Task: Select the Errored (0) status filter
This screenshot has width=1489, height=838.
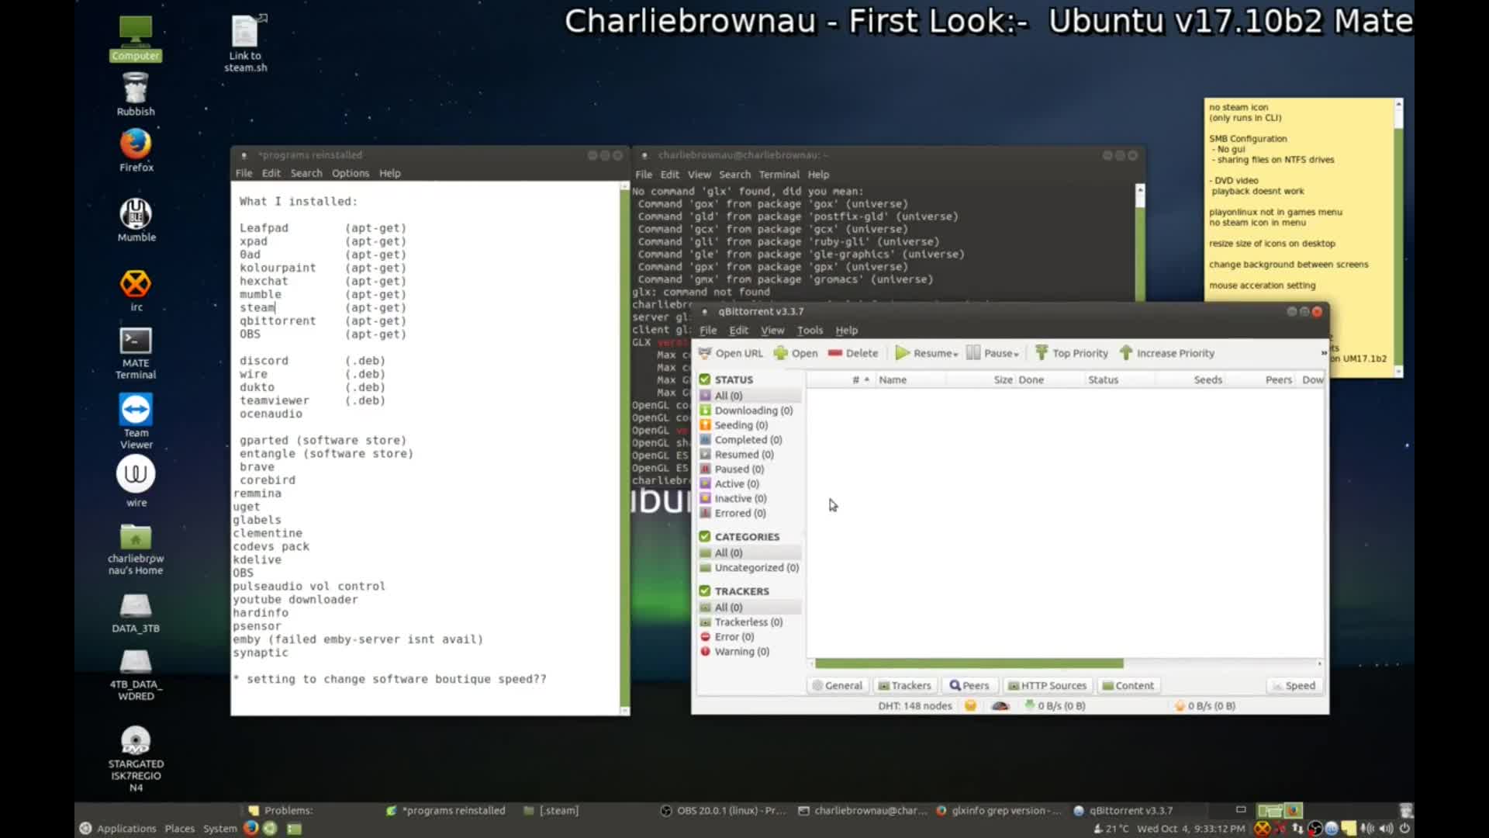Action: tap(733, 514)
